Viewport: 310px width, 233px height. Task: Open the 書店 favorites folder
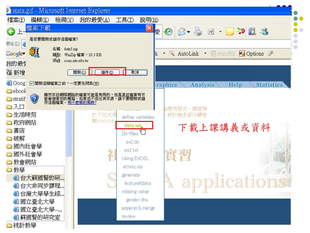click(x=16, y=130)
